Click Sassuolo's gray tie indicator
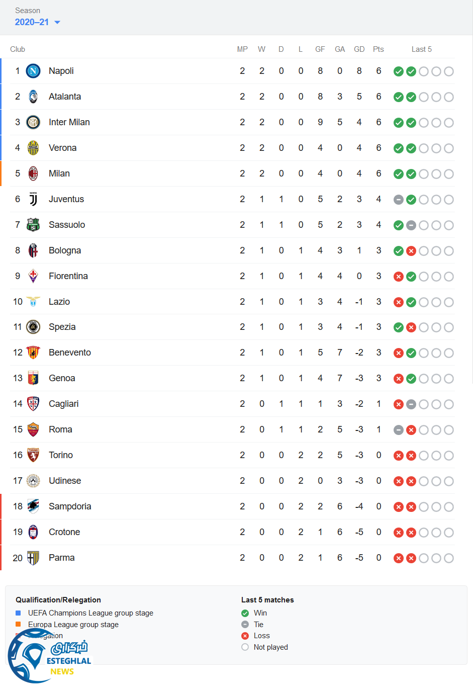 pos(411,225)
